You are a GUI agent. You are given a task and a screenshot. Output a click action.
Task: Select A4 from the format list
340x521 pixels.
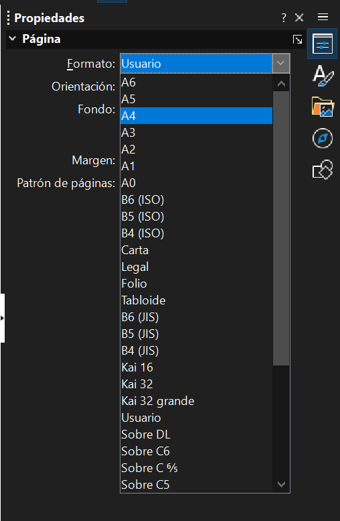point(196,115)
